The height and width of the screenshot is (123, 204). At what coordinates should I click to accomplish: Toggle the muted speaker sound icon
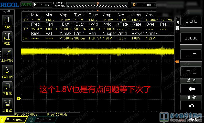click(x=197, y=119)
